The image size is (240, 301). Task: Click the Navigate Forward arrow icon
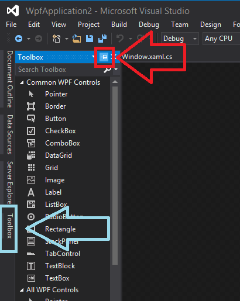pos(39,39)
